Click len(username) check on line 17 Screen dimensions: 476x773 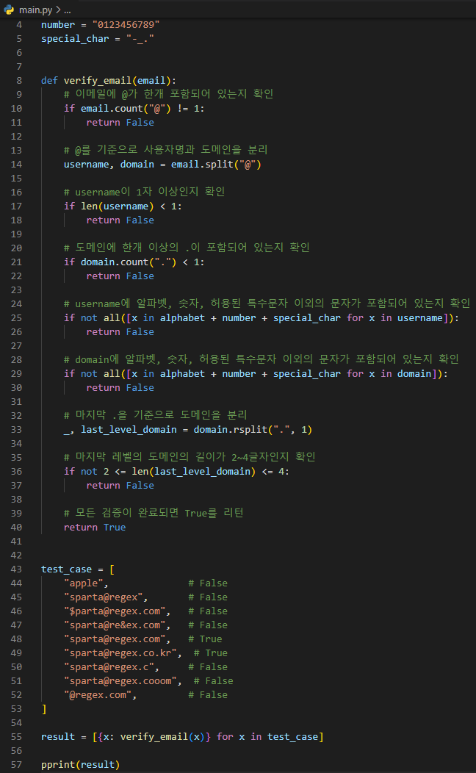tap(118, 206)
